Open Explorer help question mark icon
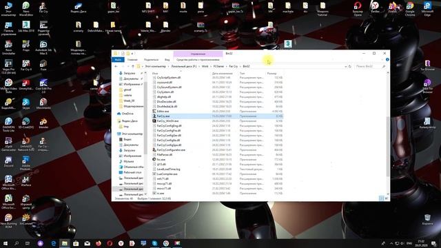Screen dimensions: 441x248 (387, 60)
